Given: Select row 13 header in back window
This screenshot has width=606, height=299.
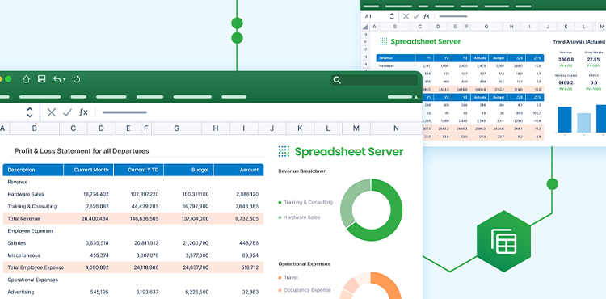Looking at the screenshot, I should coord(365,57).
